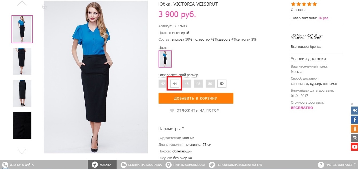Viewport: 358px width, 169px height.
Task: Click the VK social share icon
Action: click(354, 111)
